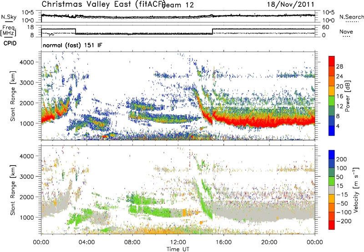Click the '-100' label on Velocity colorbar
Screen dimensions: 364x252
[x=344, y=212]
